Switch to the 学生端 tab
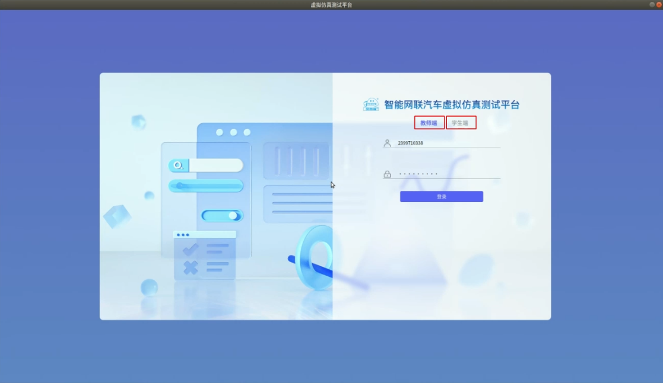Image resolution: width=663 pixels, height=383 pixels. (461, 122)
